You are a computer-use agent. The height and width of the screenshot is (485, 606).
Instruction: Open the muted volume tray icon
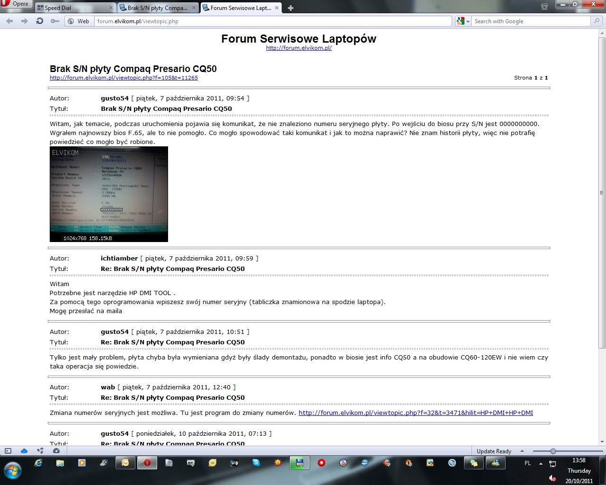[x=552, y=478]
